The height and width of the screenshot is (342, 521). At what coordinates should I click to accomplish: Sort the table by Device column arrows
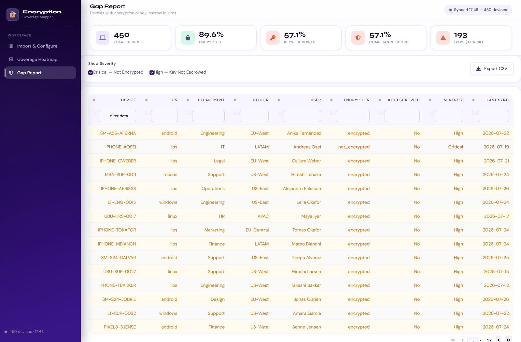point(94,100)
